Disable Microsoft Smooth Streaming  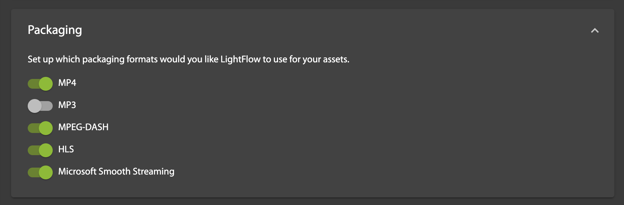click(x=40, y=171)
